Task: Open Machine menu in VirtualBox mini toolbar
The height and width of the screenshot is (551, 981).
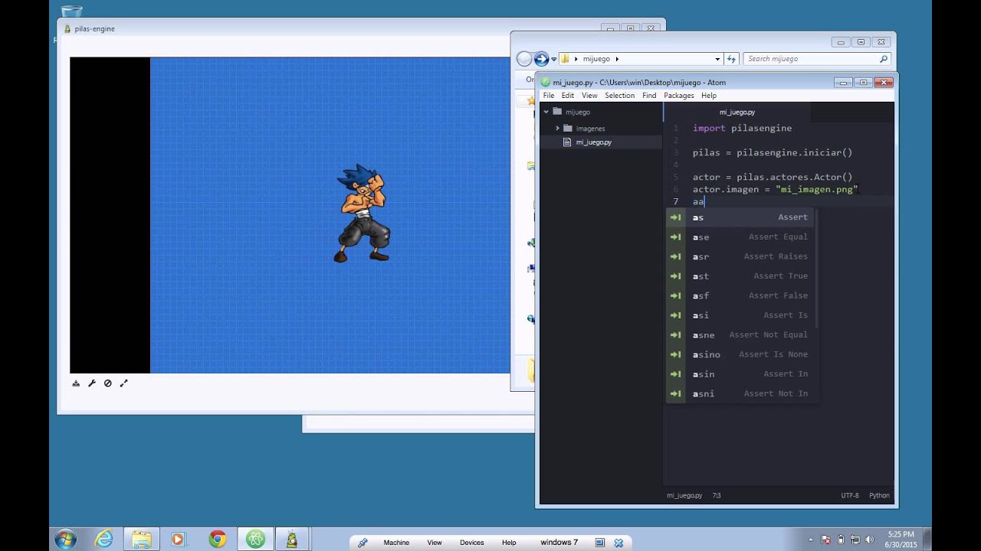Action: click(396, 543)
